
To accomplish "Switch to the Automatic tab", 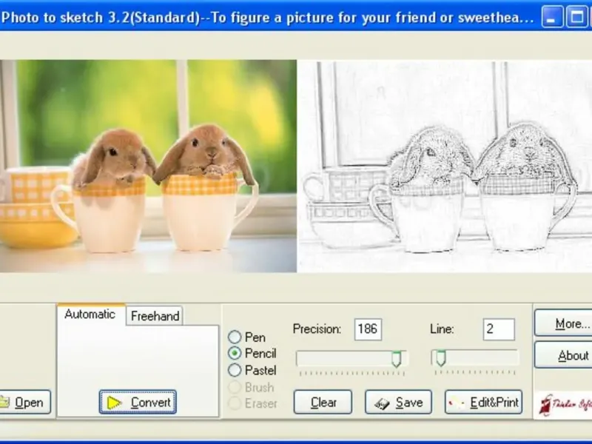I will coord(90,314).
